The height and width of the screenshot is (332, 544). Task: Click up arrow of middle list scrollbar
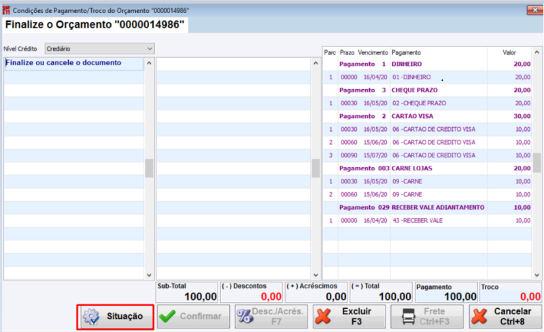tap(316, 63)
